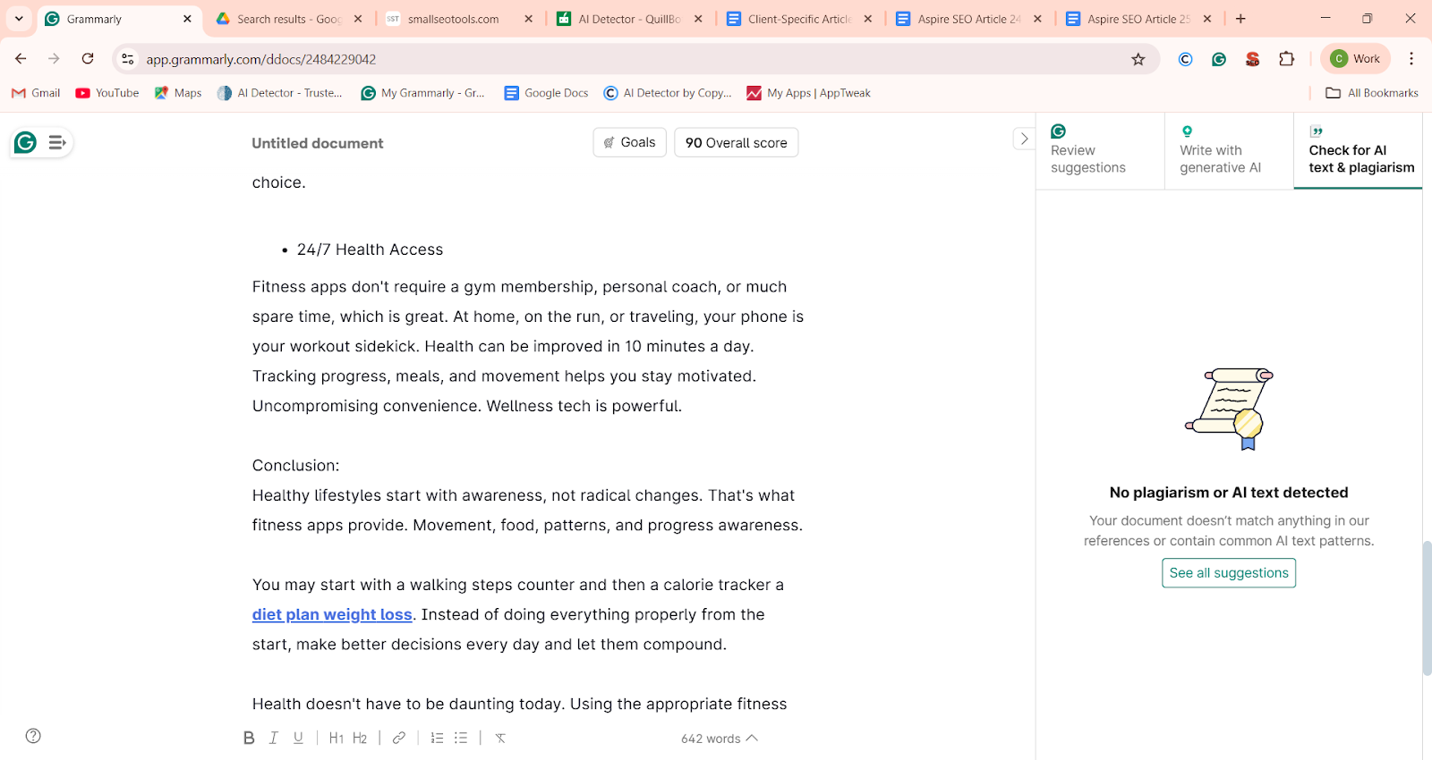Open the Grammarly sidebar menu

[57, 142]
